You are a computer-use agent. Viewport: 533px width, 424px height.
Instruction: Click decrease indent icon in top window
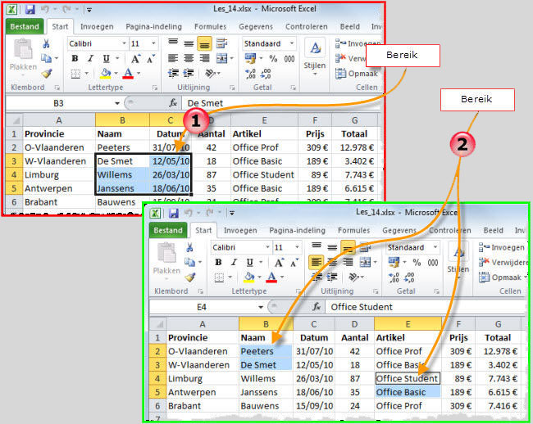(173, 73)
